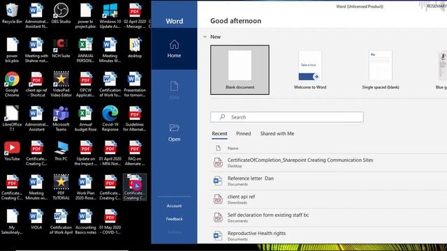Open Self declaration form existing staff bc

click(329, 218)
